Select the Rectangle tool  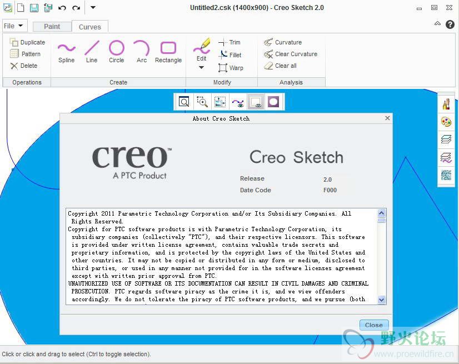(168, 52)
